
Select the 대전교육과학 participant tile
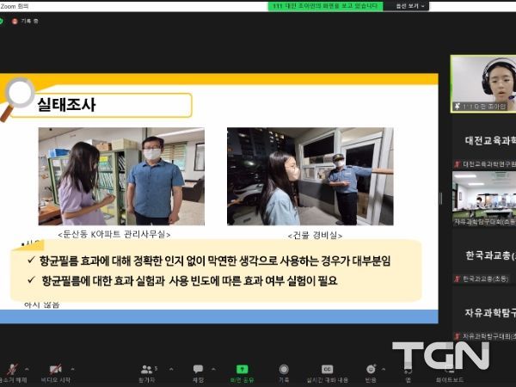coord(483,141)
